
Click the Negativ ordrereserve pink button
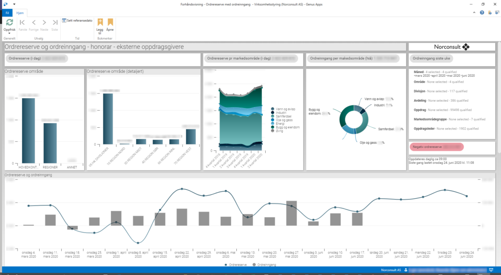[436, 147]
